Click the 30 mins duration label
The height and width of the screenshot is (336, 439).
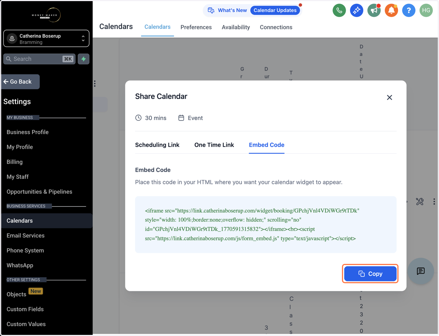click(155, 118)
